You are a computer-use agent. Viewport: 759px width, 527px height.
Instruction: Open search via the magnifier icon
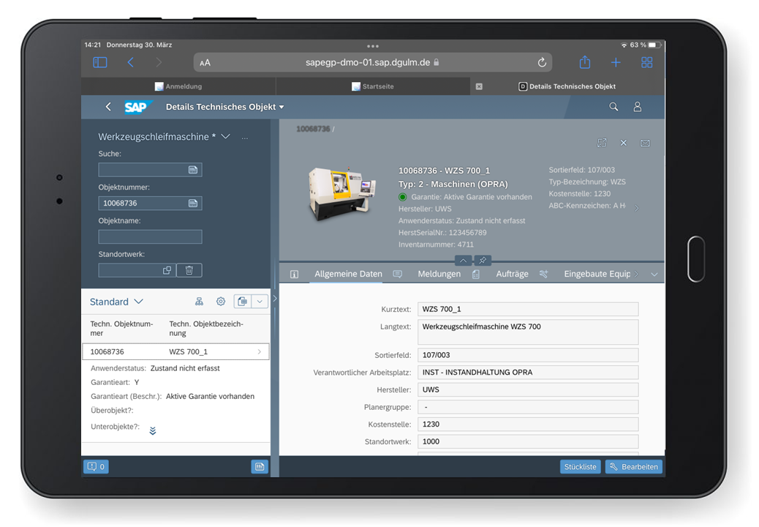[x=613, y=107]
